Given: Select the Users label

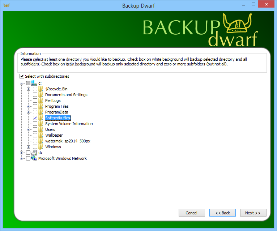Looking at the screenshot, I should coord(50,129).
